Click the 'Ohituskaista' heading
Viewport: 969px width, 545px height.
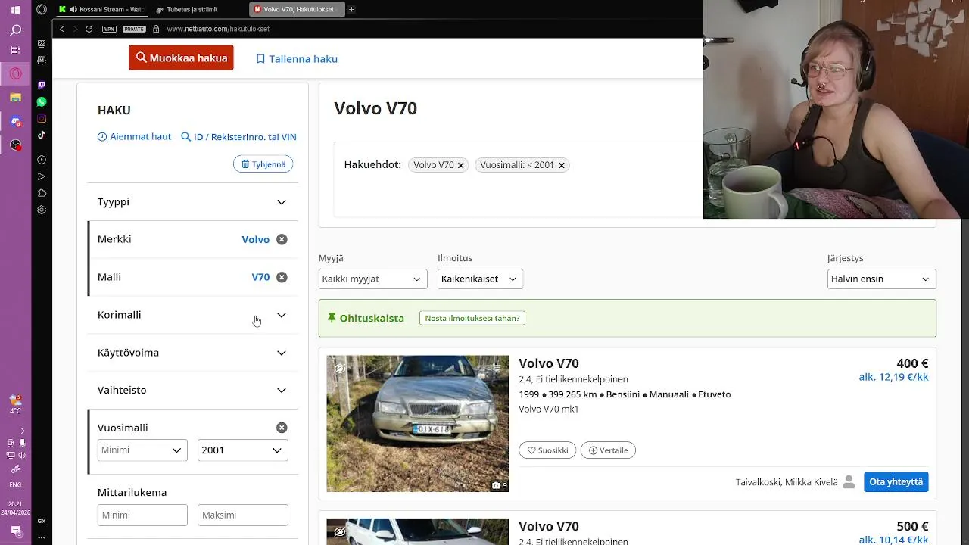372,319
